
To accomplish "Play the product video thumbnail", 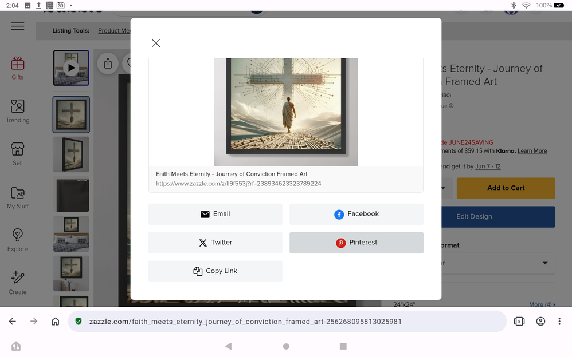I will pos(71,68).
